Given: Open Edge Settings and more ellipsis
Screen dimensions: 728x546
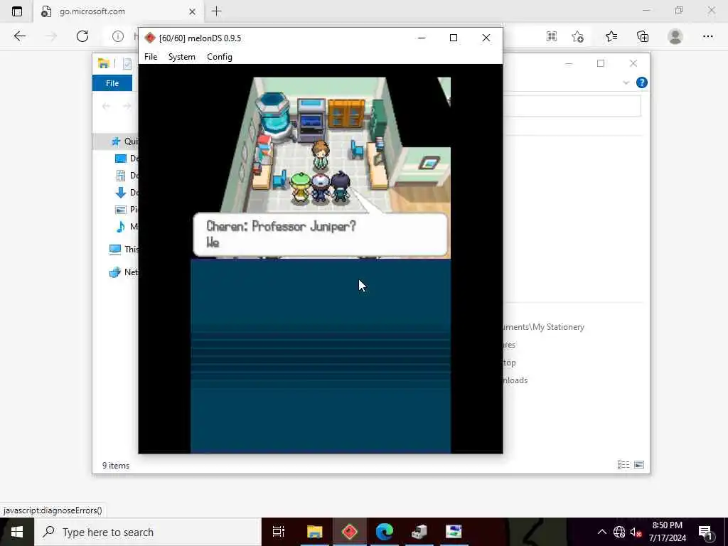Looking at the screenshot, I should pyautogui.click(x=707, y=36).
